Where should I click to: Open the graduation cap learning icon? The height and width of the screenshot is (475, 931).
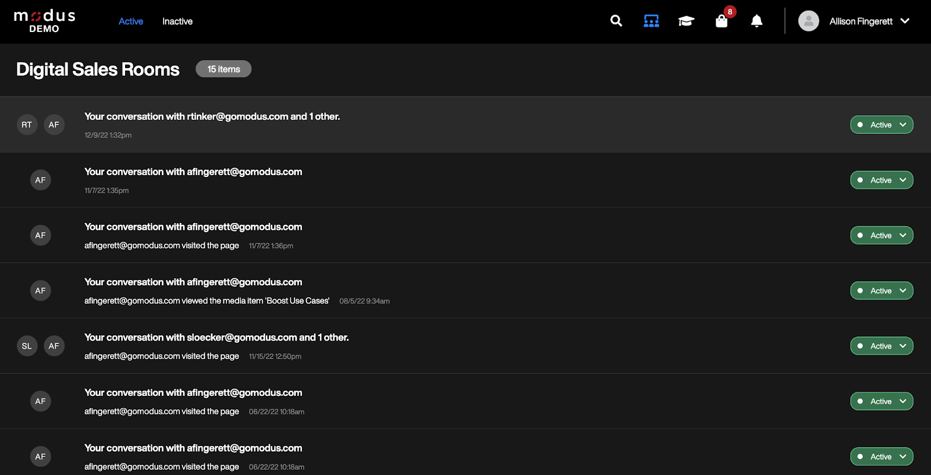pos(686,22)
